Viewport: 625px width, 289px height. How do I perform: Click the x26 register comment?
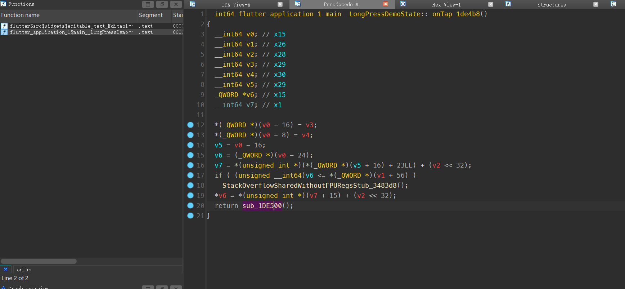coord(280,44)
